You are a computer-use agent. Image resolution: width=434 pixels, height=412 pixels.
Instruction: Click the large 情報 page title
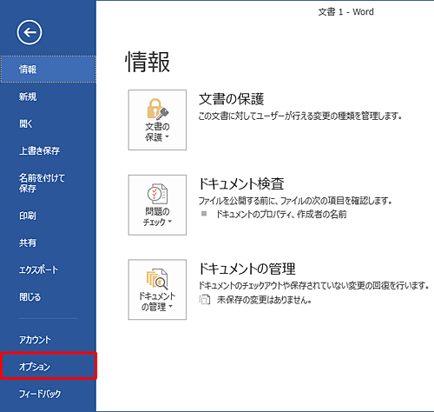[x=148, y=62]
